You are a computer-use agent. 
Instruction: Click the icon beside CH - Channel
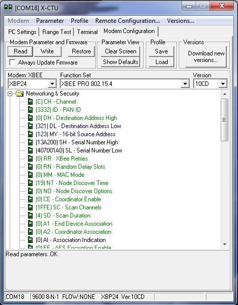(x=30, y=102)
